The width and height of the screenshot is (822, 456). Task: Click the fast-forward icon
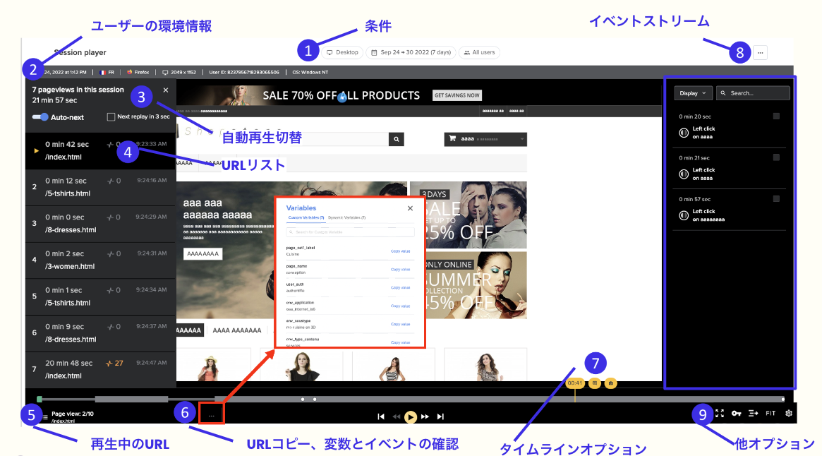(425, 417)
